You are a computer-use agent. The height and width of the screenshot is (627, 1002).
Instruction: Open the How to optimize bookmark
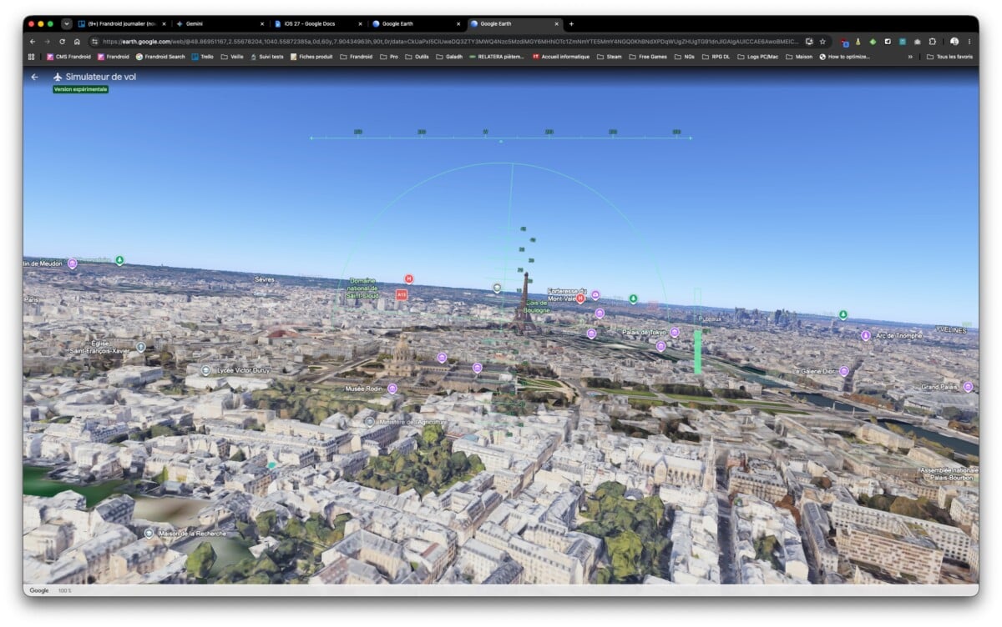tap(845, 57)
